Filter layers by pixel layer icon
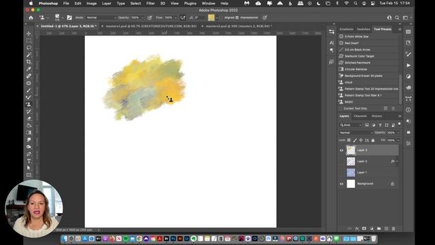Viewport: 435px width, 245px height. point(367,125)
